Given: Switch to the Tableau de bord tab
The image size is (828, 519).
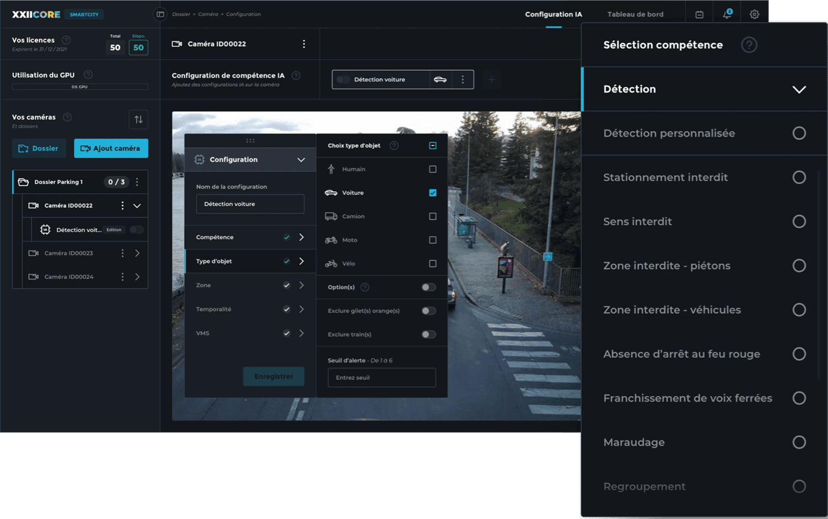Looking at the screenshot, I should coord(635,14).
